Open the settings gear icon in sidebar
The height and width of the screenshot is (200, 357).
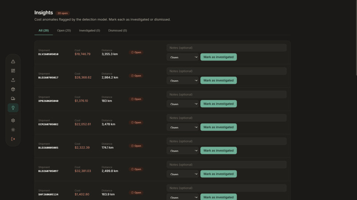(13, 121)
